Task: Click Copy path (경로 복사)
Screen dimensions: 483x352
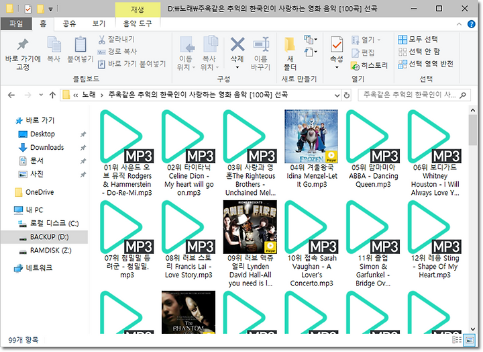Action: (117, 52)
